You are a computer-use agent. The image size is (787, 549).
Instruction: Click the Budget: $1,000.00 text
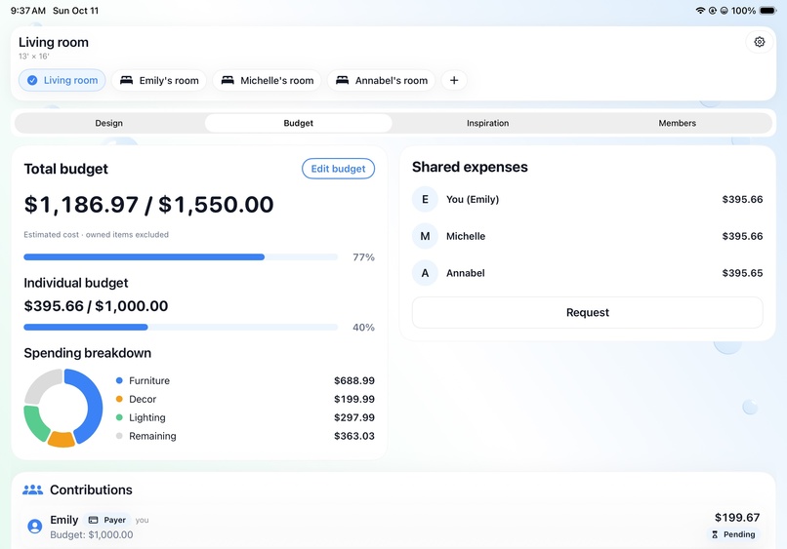click(x=92, y=535)
